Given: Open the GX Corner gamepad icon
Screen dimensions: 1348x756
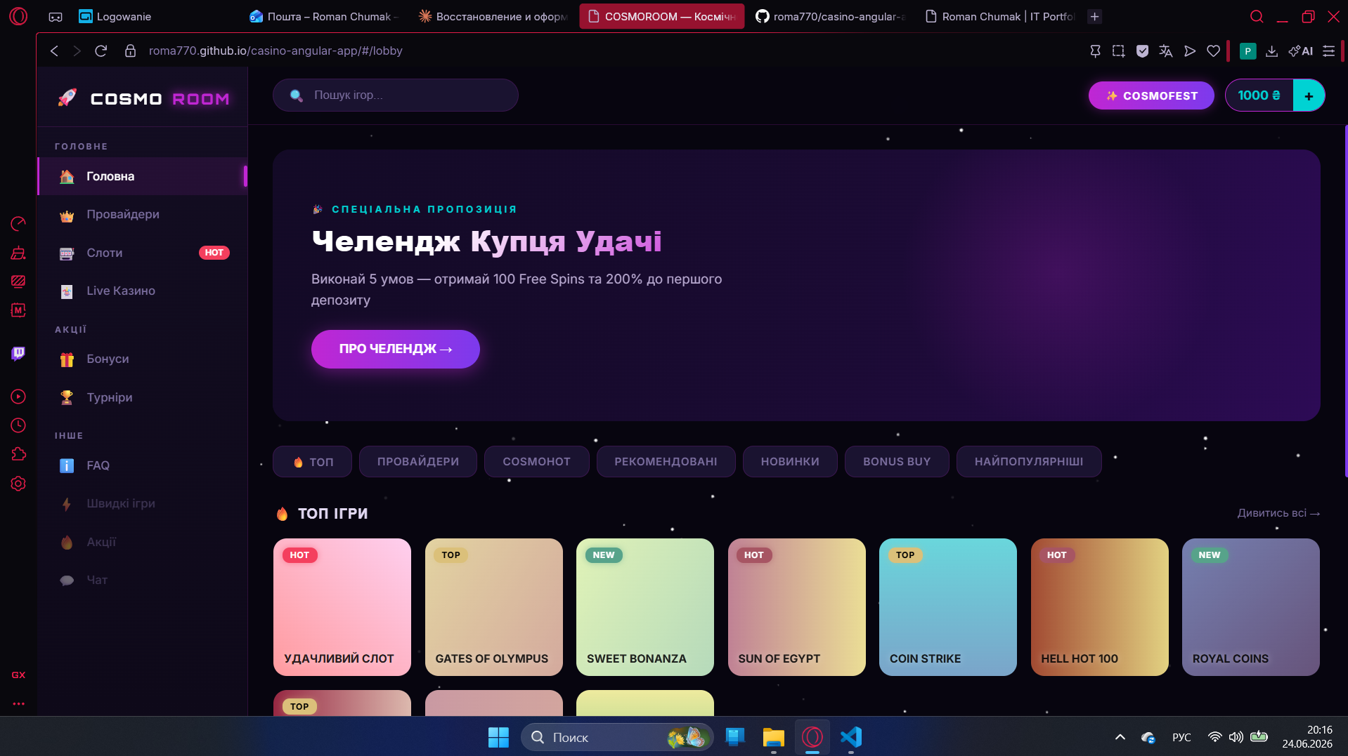Looking at the screenshot, I should (56, 17).
